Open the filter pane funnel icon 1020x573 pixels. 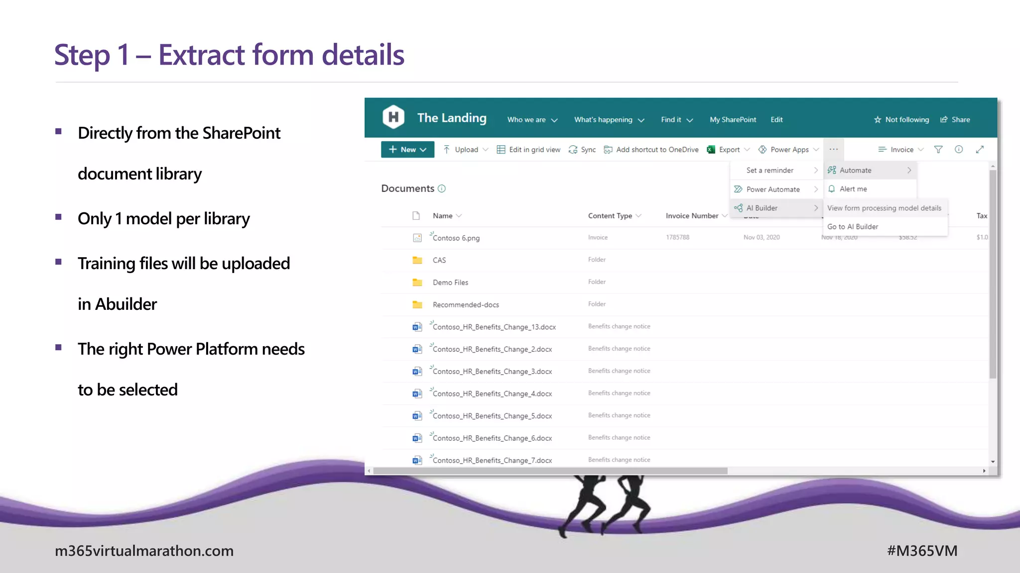pos(938,149)
